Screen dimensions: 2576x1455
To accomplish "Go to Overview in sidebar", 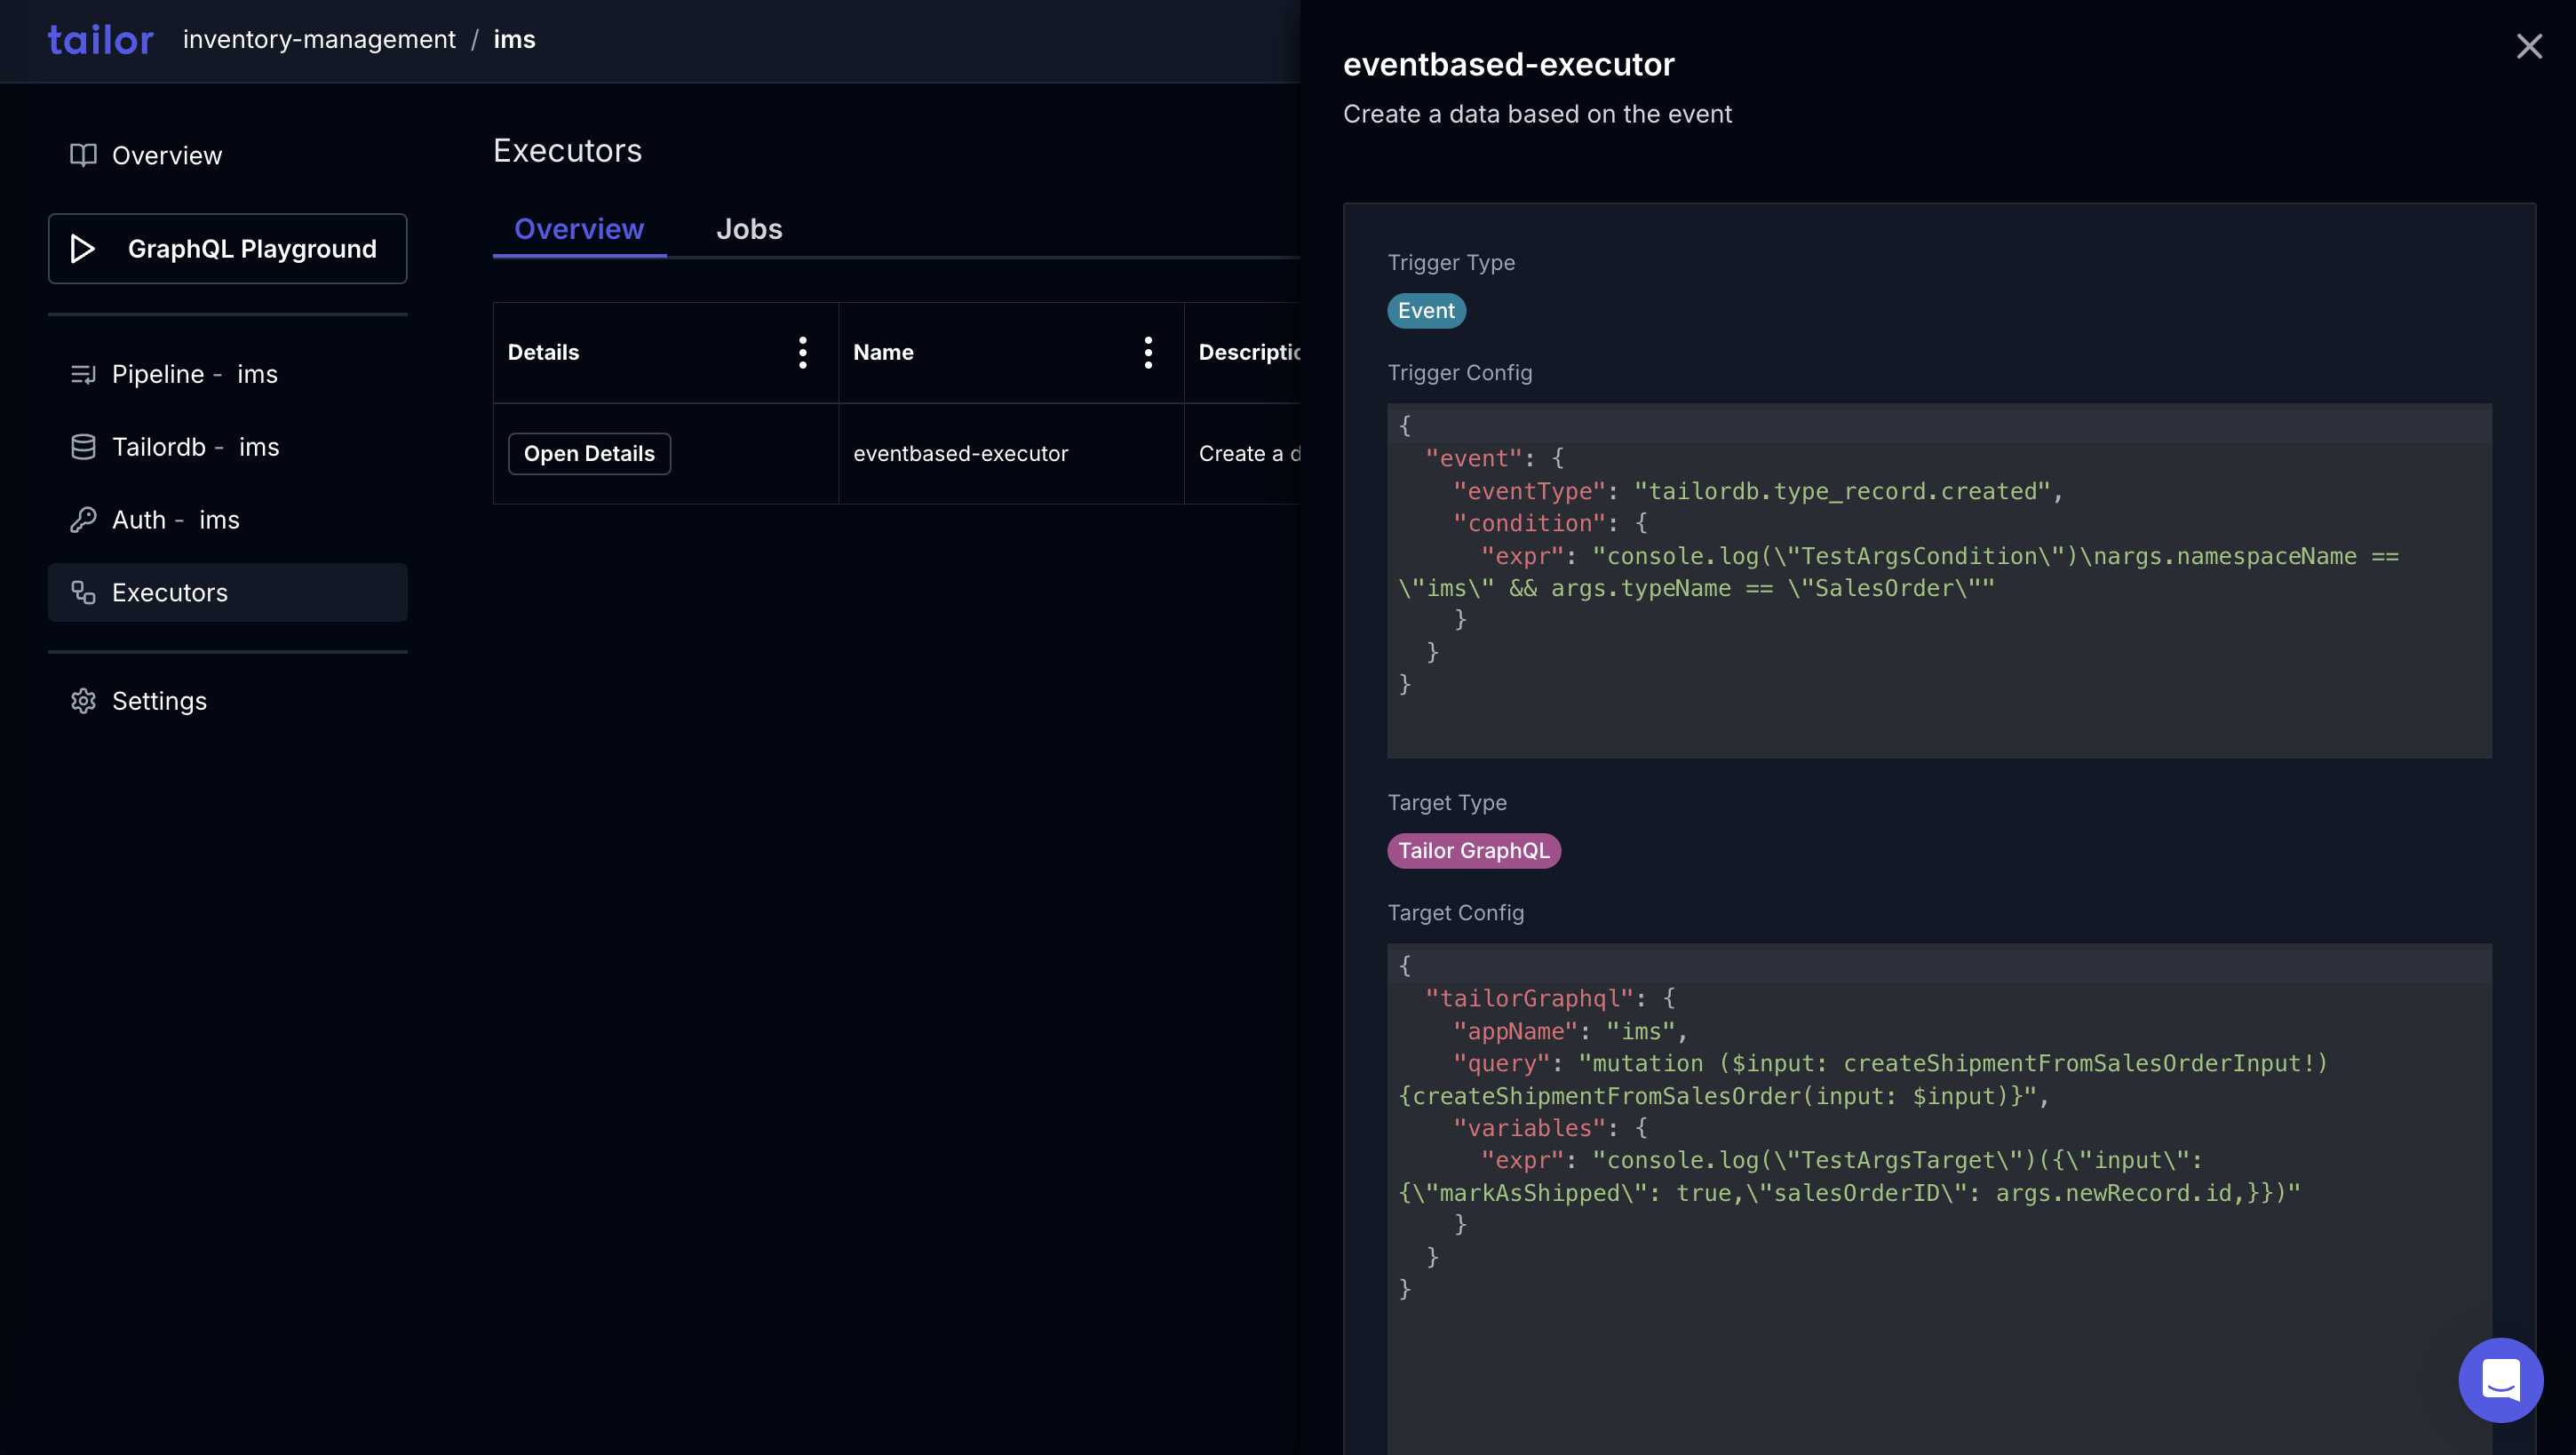I will 167,155.
